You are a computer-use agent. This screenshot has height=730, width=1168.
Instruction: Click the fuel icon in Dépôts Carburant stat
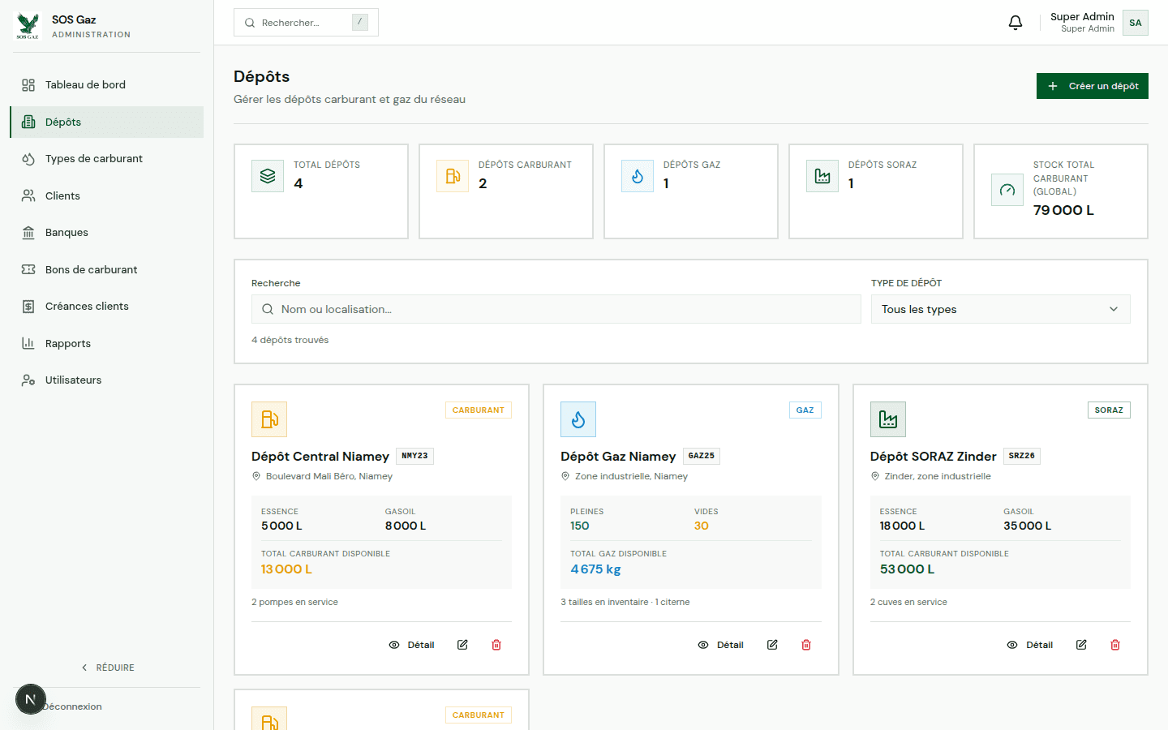pyautogui.click(x=453, y=176)
